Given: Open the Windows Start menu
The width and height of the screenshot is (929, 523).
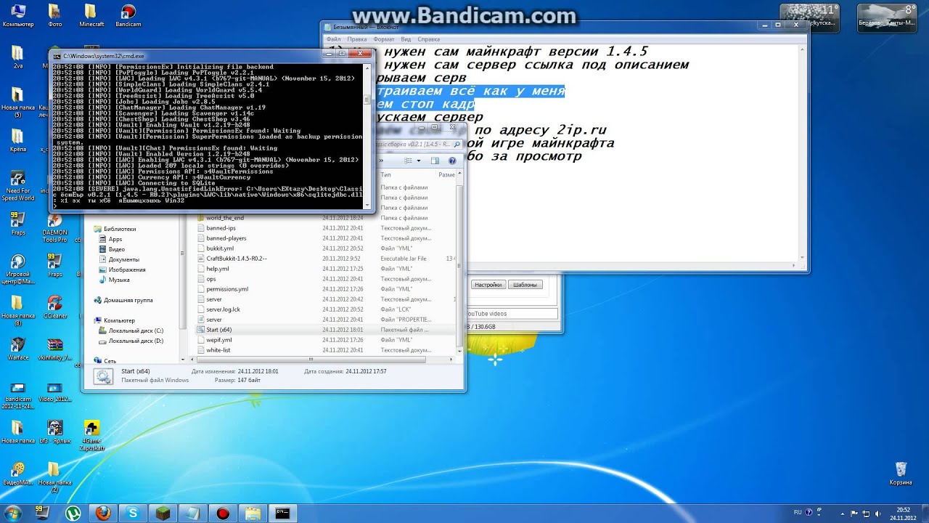Looking at the screenshot, I should (15, 513).
